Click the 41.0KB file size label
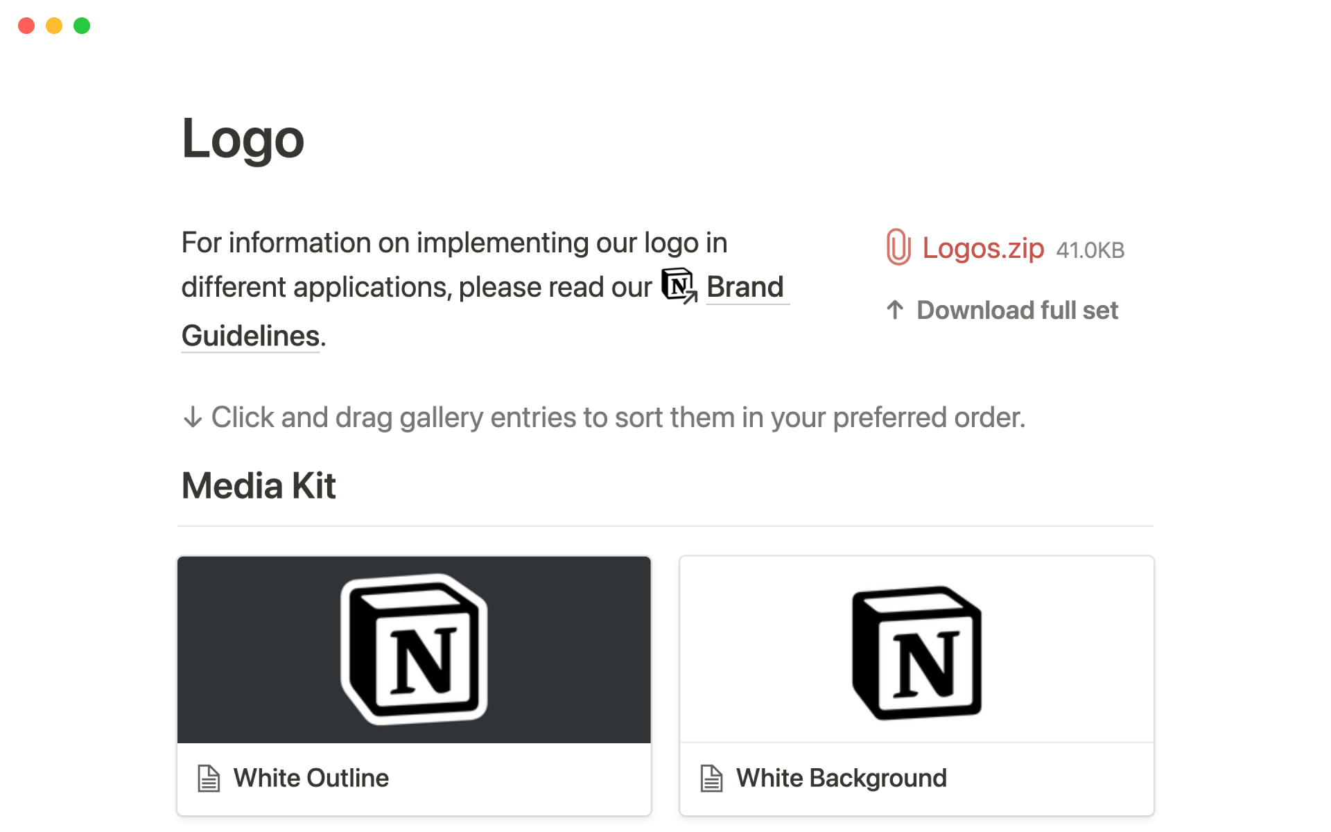Viewport: 1331px width, 832px height. (1090, 250)
